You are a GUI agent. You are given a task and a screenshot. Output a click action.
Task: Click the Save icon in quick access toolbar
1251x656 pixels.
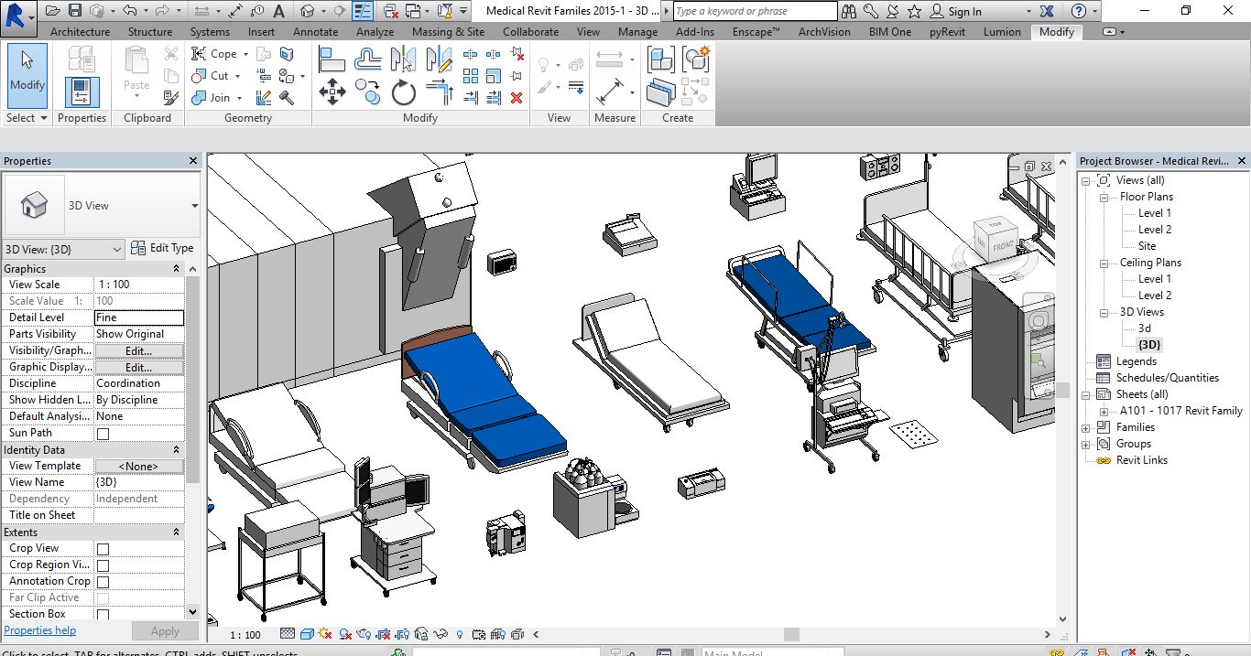pos(75,11)
